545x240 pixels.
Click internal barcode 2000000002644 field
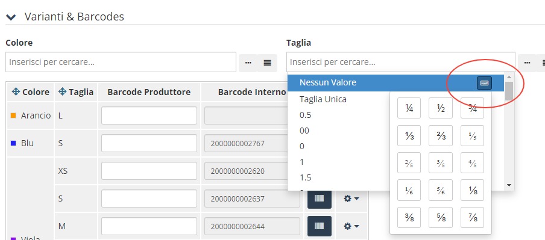(252, 227)
